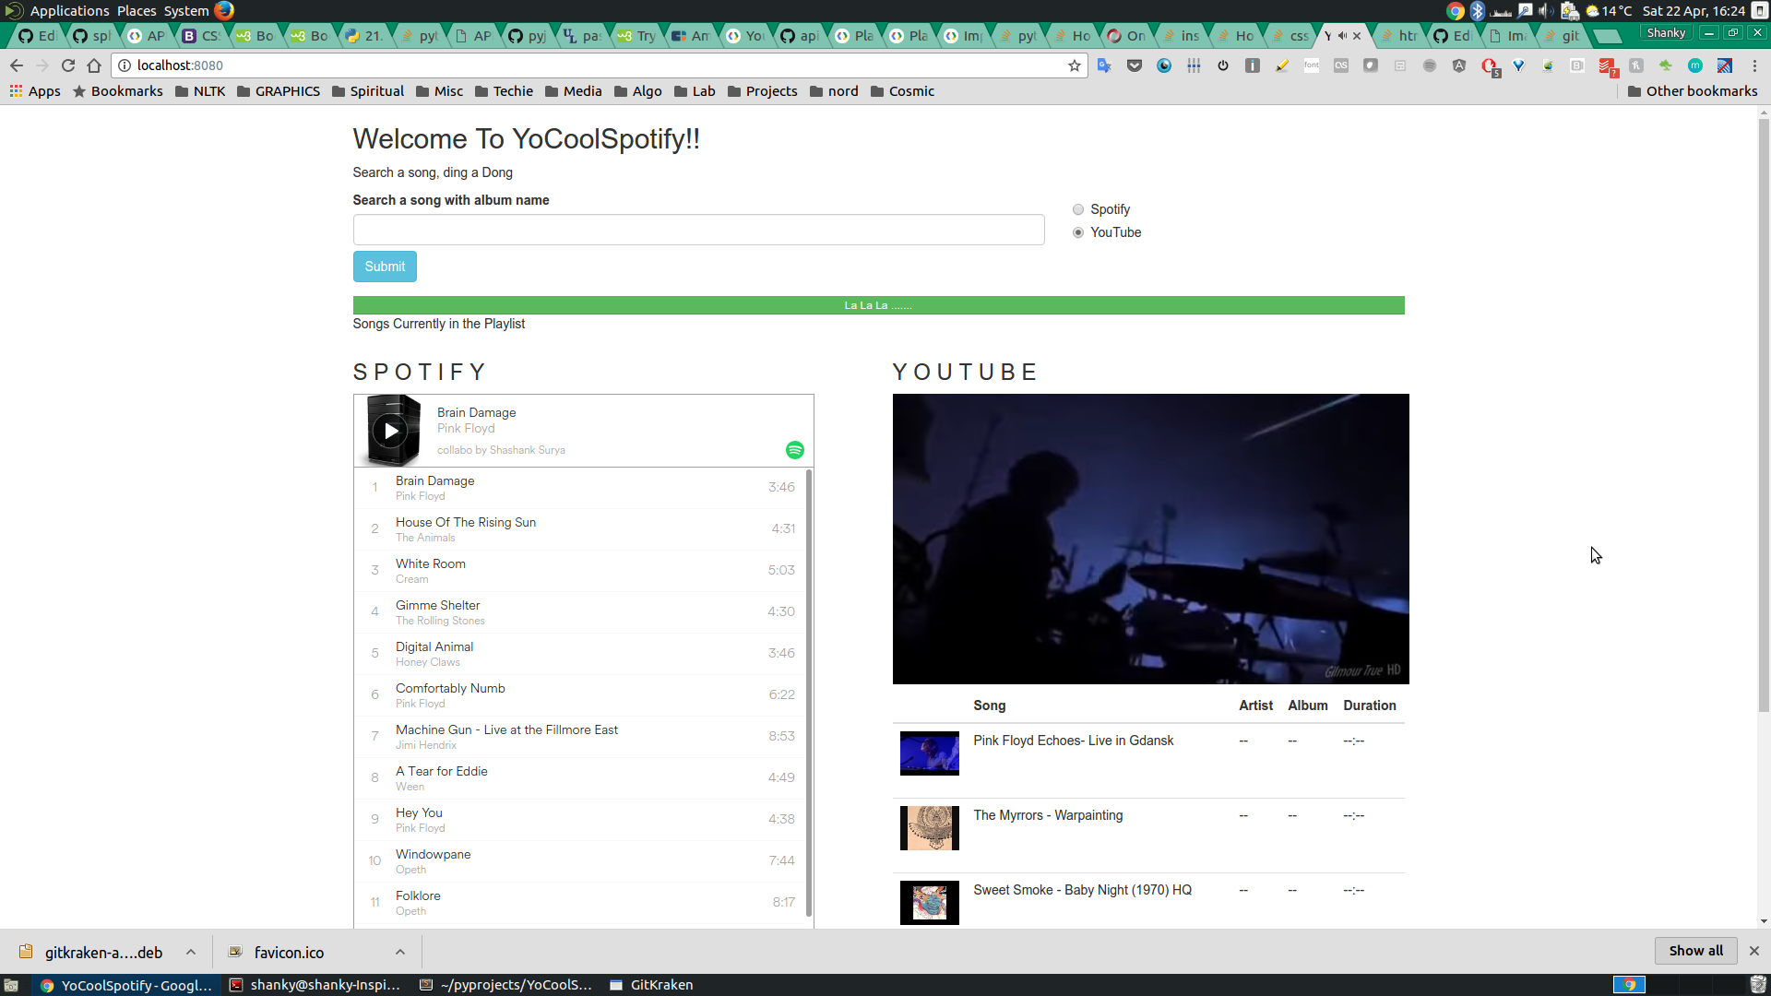Select the YouTube radio button
The width and height of the screenshot is (1771, 996).
click(x=1078, y=232)
